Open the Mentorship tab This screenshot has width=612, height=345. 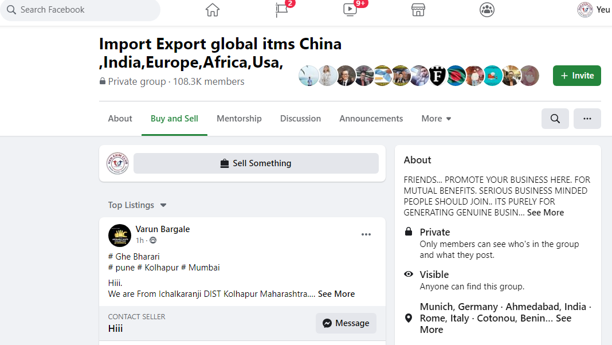(239, 119)
